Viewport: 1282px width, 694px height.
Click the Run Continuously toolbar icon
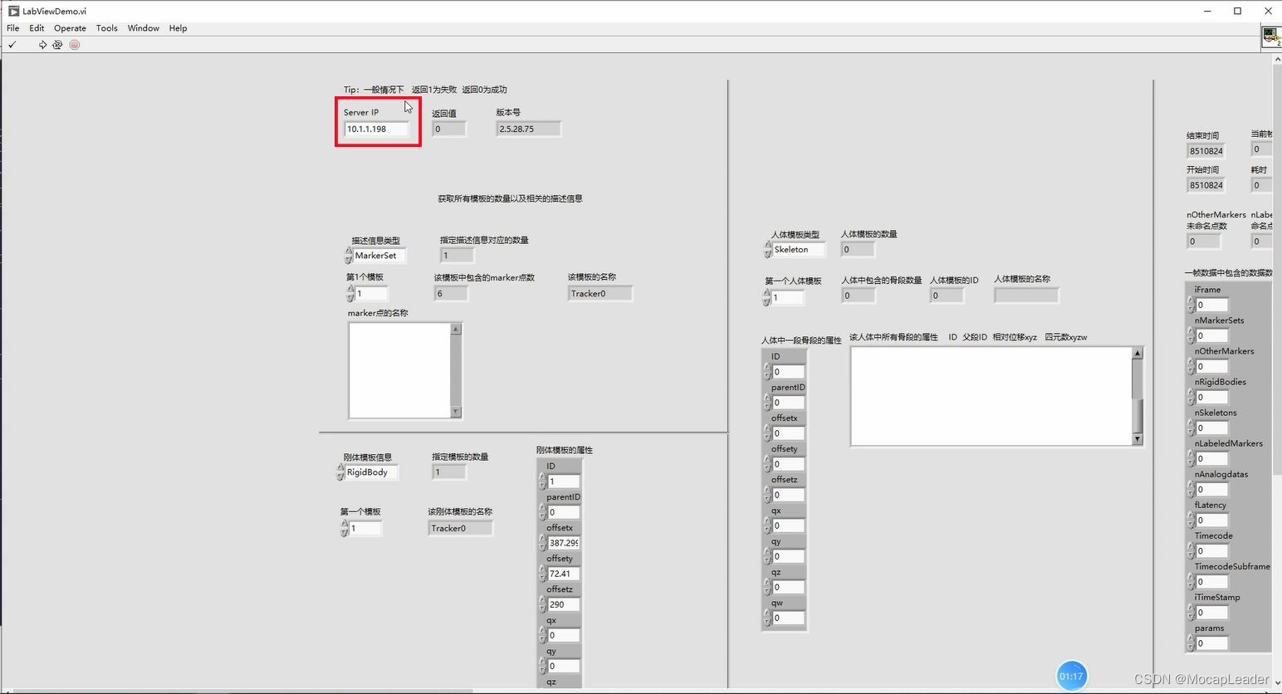pos(57,45)
